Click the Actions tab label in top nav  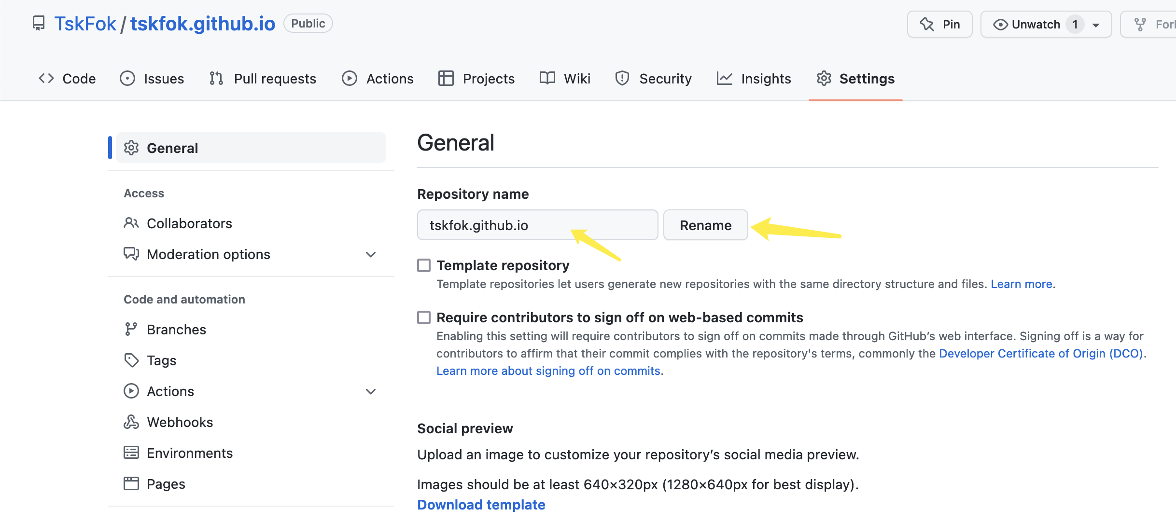click(390, 78)
